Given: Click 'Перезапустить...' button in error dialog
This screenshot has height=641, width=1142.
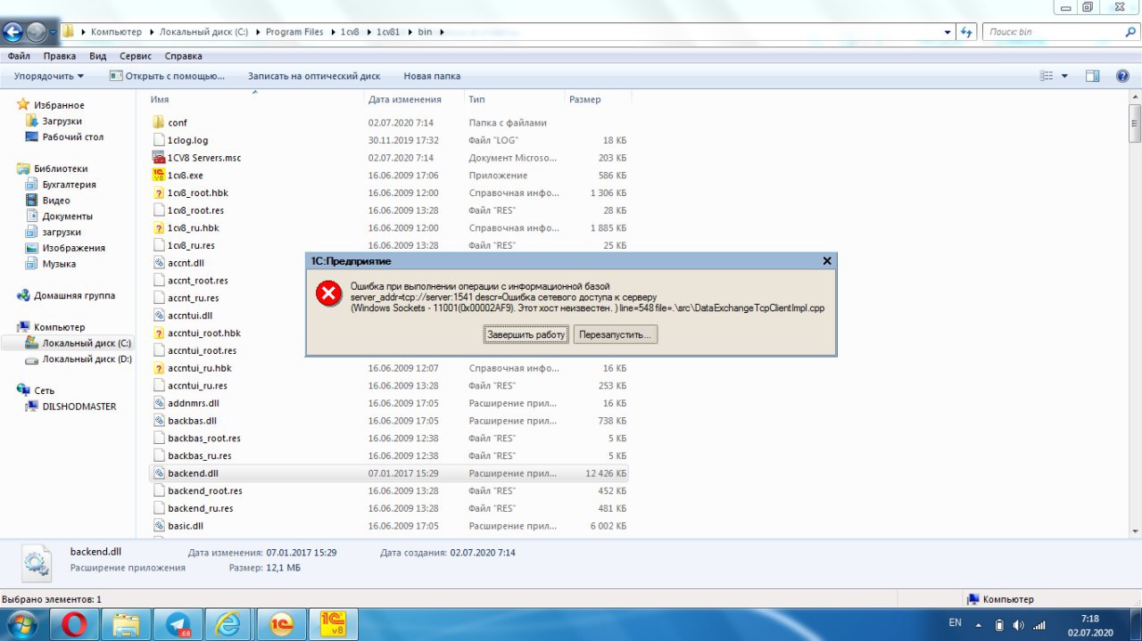Looking at the screenshot, I should (x=616, y=334).
